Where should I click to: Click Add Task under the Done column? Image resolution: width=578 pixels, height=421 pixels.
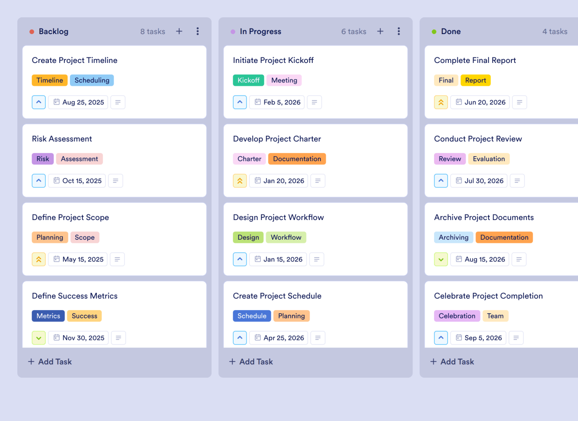[452, 361]
